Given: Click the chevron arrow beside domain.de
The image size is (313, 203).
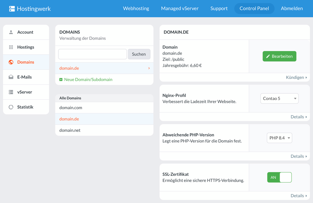Looking at the screenshot, I should pyautogui.click(x=149, y=68).
